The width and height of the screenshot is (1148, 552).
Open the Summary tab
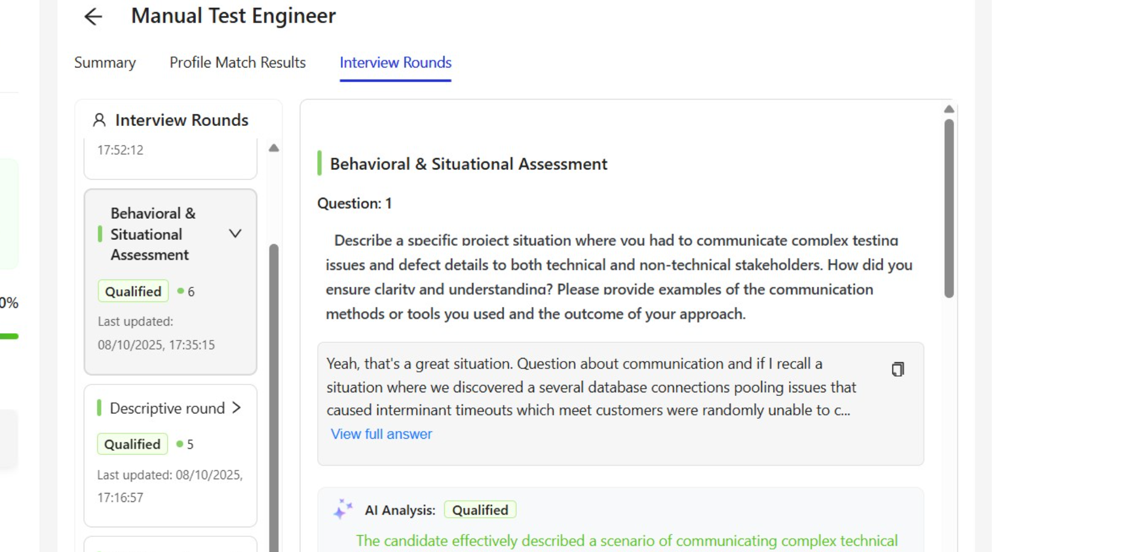pyautogui.click(x=105, y=63)
